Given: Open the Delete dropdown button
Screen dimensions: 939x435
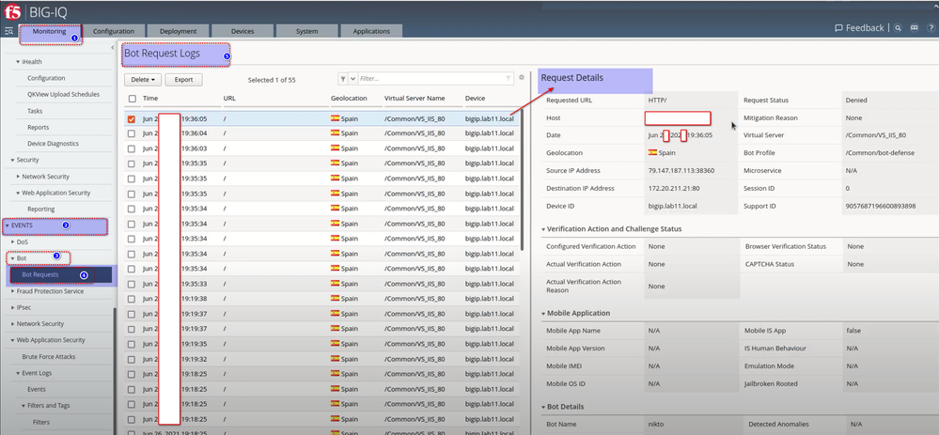Looking at the screenshot, I should (x=144, y=80).
